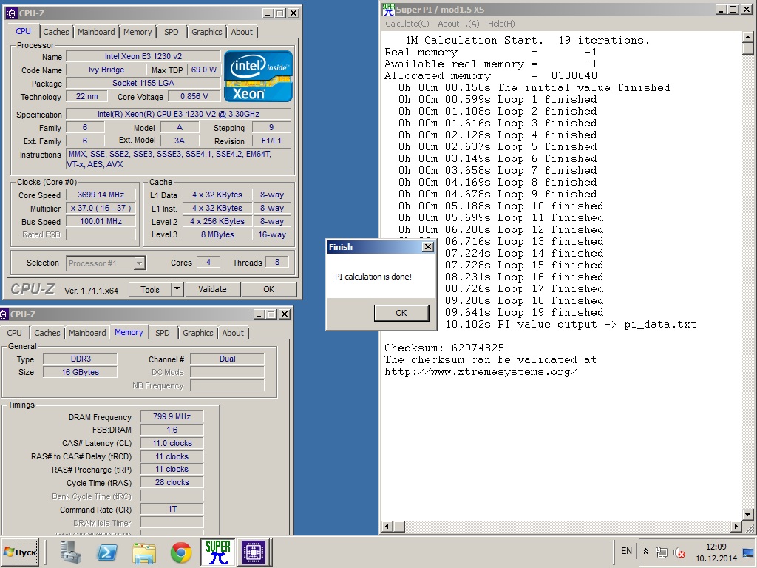757x568 pixels.
Task: Open SPD tab in lower CPU-Z
Action: pyautogui.click(x=162, y=333)
